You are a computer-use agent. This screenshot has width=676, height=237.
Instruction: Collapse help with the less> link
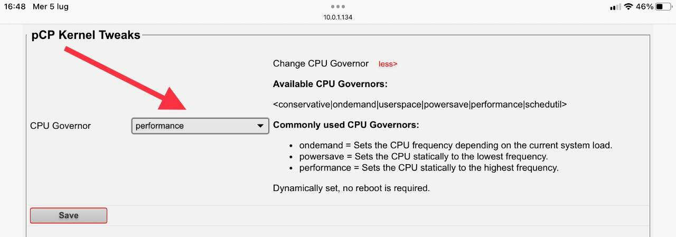point(388,64)
